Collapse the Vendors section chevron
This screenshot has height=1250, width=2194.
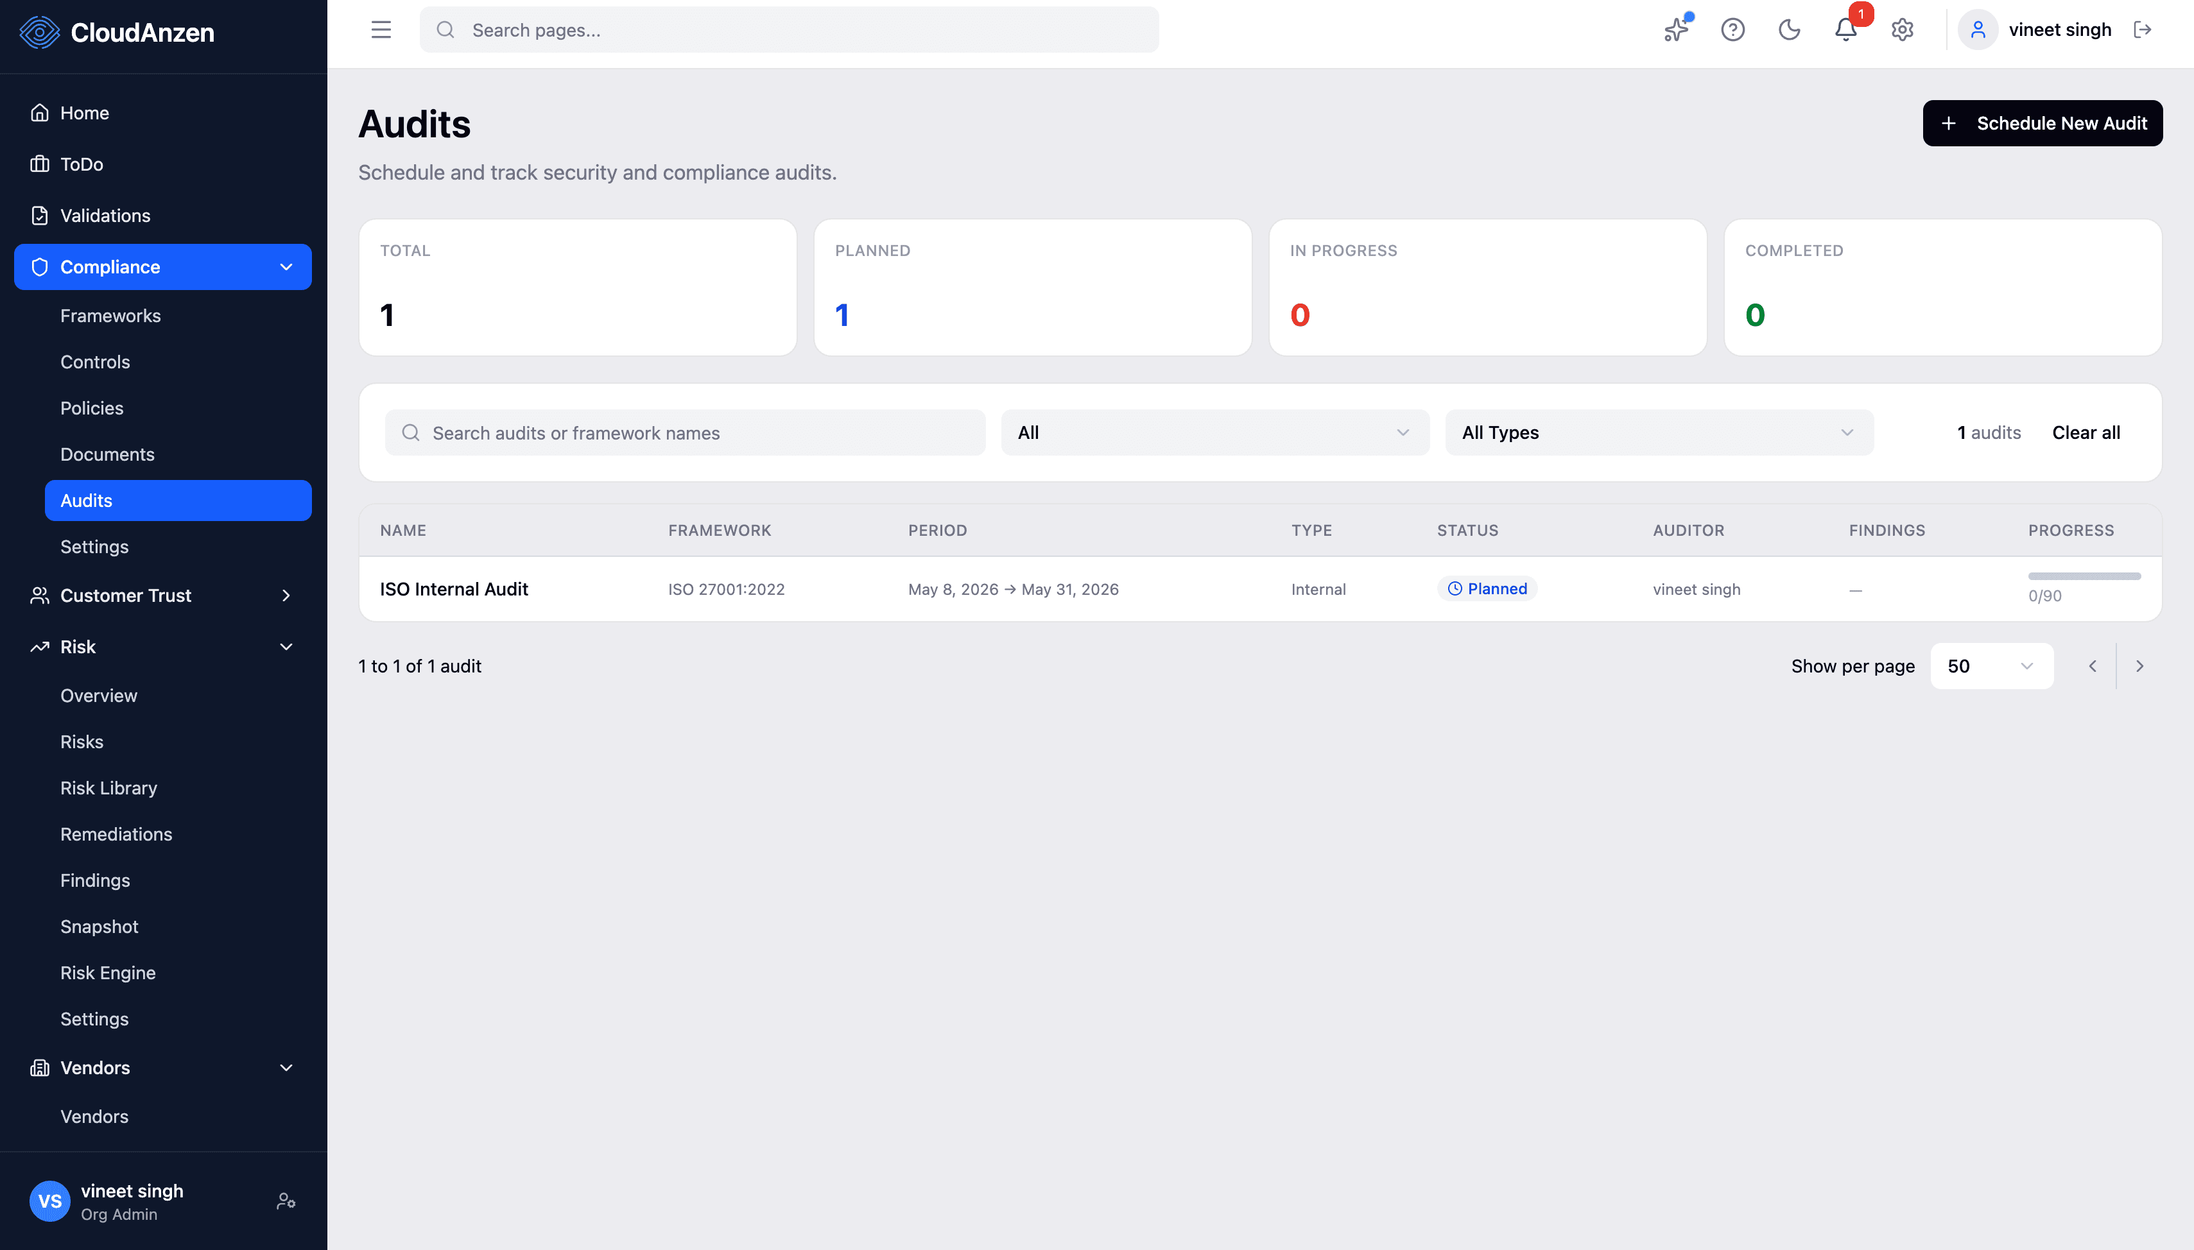[x=286, y=1067]
